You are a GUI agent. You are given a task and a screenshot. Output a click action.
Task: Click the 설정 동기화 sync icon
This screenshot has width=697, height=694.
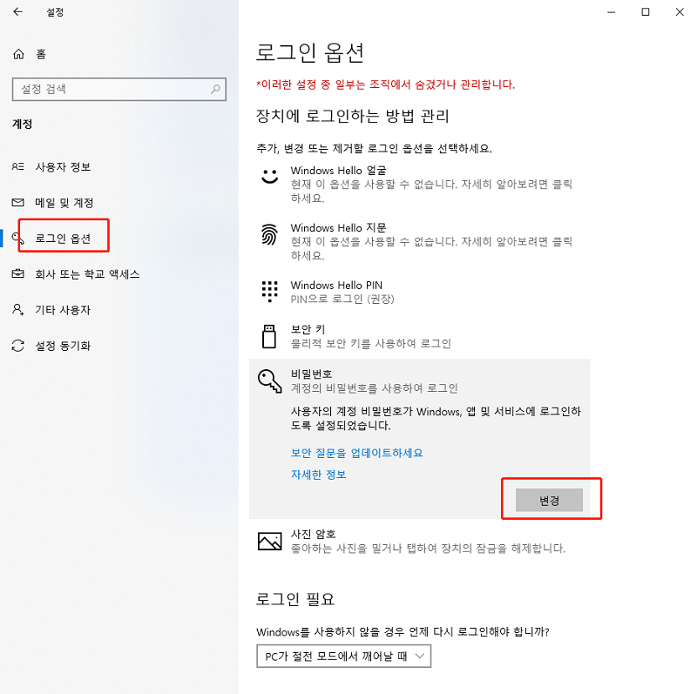click(17, 346)
